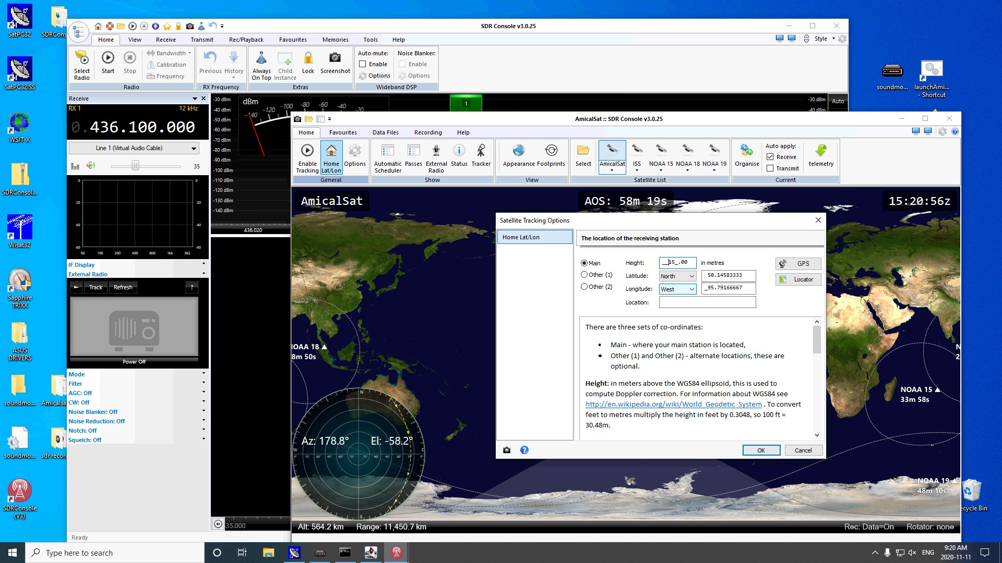Check the Transmit auto-apply checkbox
This screenshot has width=1002, height=563.
pyautogui.click(x=770, y=168)
